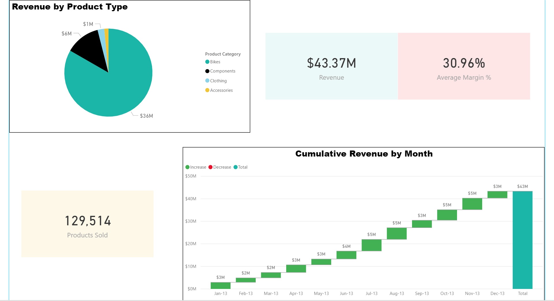Click the '$1M' pie data label
The width and height of the screenshot is (554, 301).
tap(88, 24)
